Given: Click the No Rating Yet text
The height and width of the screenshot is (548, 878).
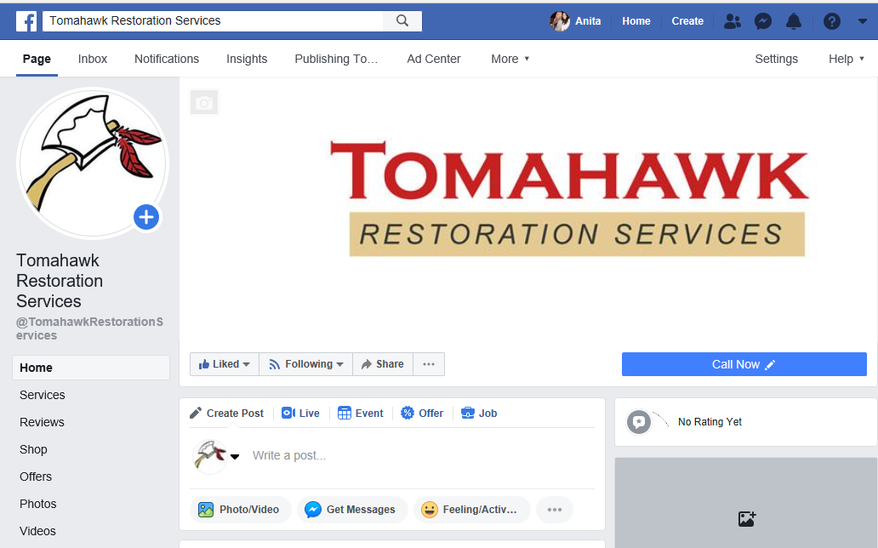Looking at the screenshot, I should 710,422.
